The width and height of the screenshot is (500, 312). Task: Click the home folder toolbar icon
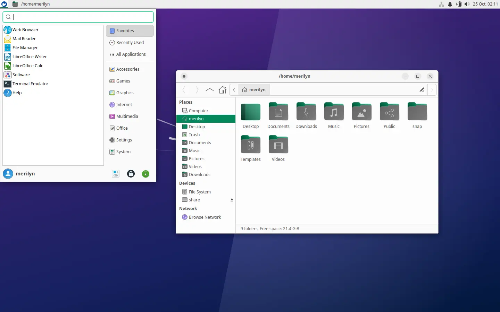pyautogui.click(x=223, y=90)
